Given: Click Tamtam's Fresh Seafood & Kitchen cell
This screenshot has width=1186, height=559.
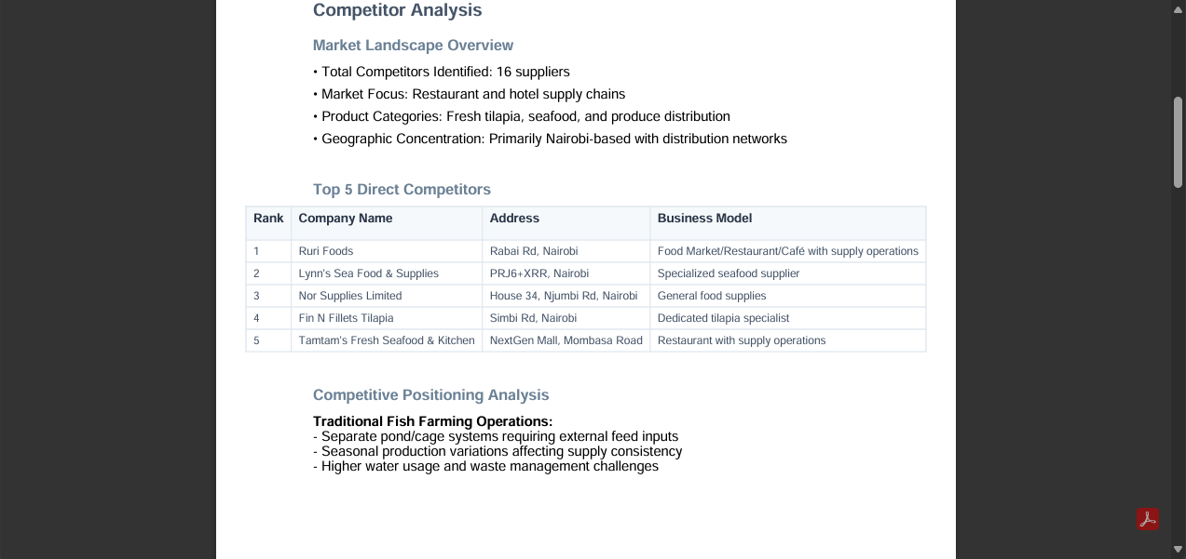Looking at the screenshot, I should tap(387, 340).
